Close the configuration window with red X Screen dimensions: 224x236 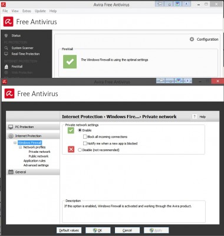point(218,81)
